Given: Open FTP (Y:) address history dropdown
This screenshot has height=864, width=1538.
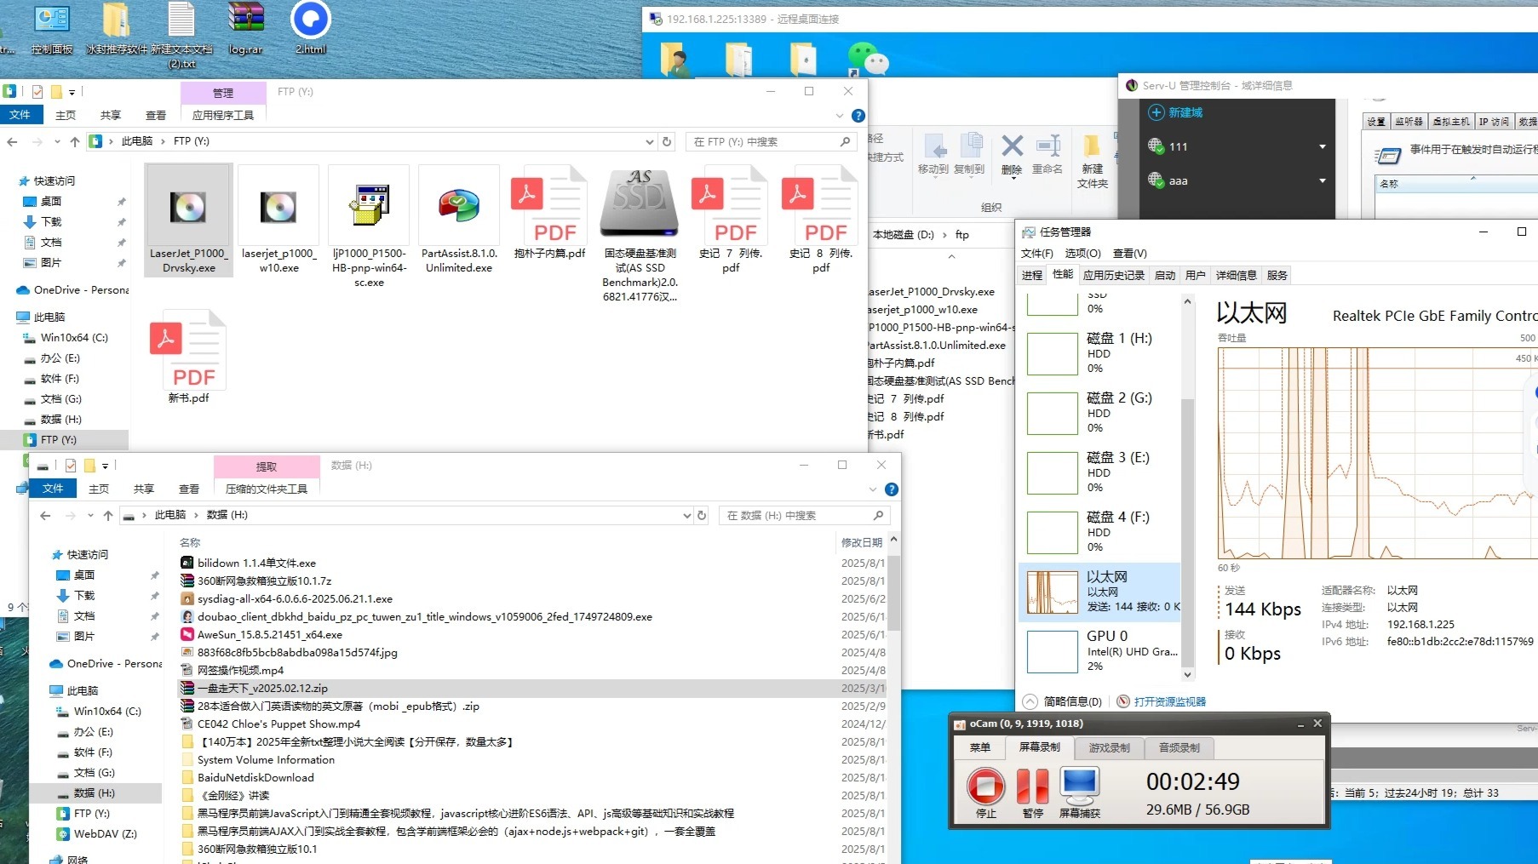Looking at the screenshot, I should point(650,141).
